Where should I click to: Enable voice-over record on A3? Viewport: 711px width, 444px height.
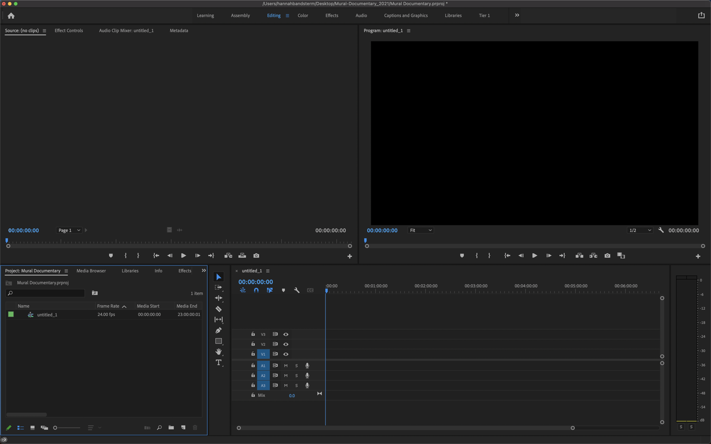(x=307, y=386)
